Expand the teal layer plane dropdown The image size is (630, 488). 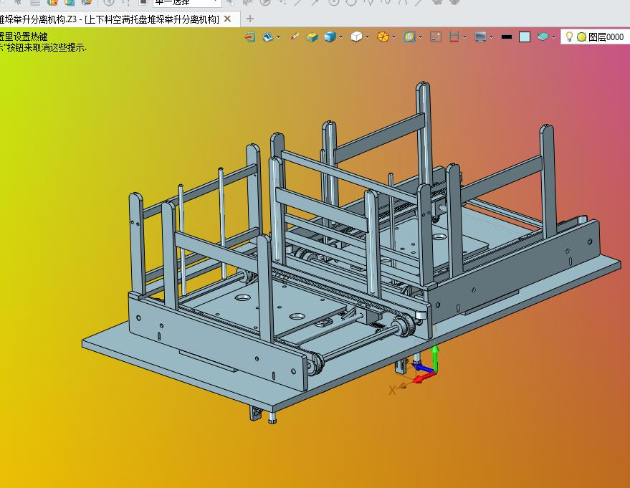553,37
